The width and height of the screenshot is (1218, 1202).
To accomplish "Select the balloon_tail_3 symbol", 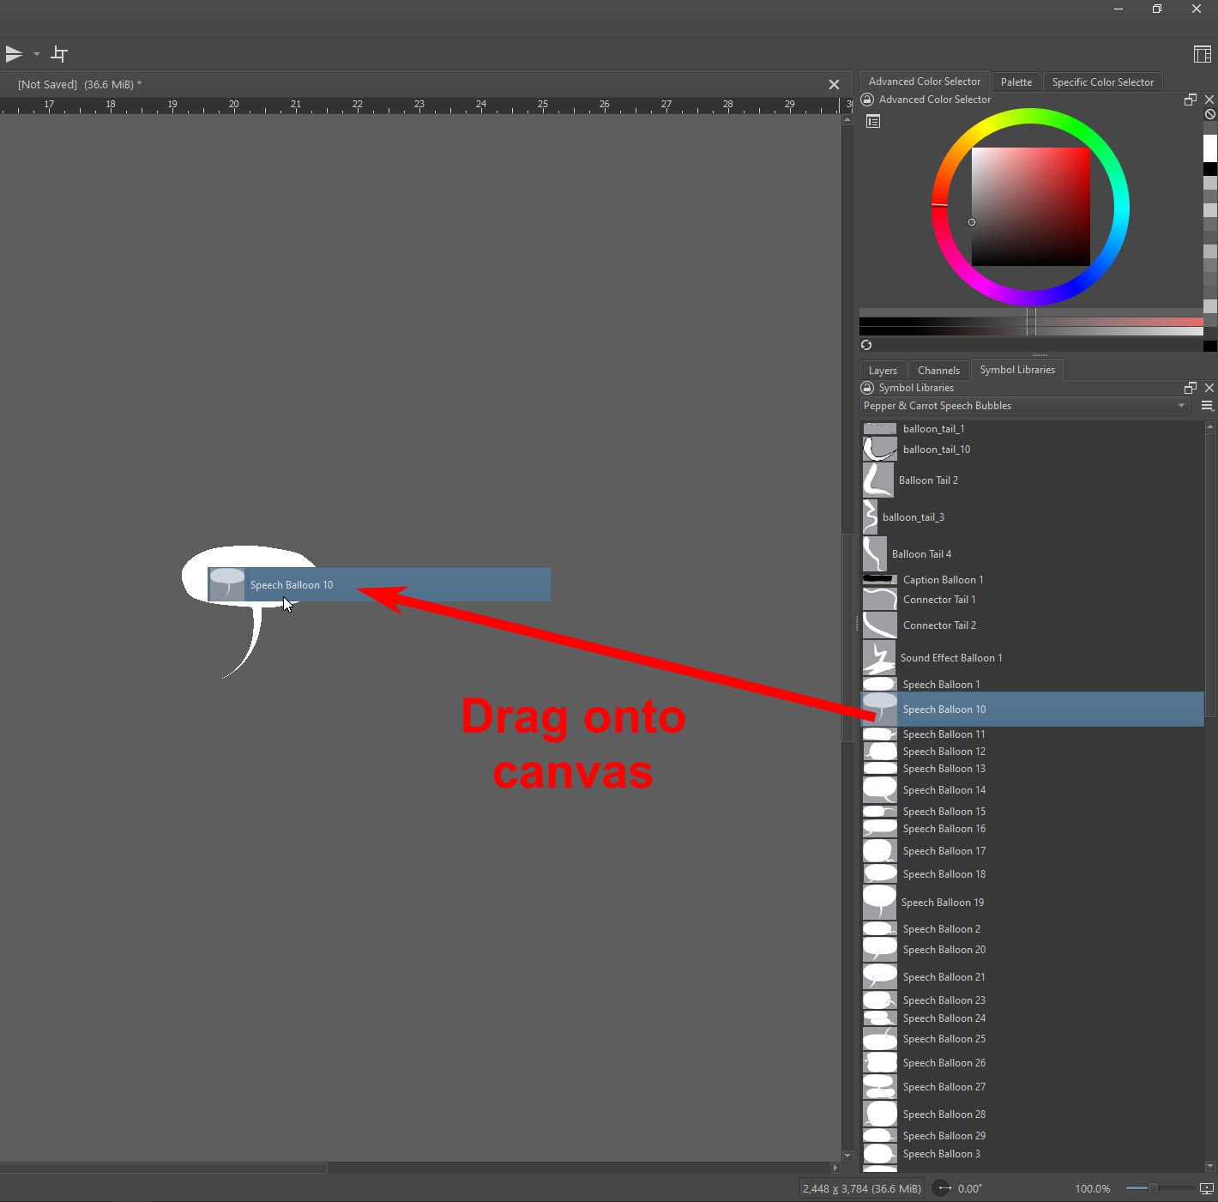I will coord(1033,517).
